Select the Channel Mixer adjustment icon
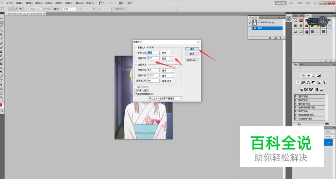Screen dimensions: 336x179 [x=324, y=82]
